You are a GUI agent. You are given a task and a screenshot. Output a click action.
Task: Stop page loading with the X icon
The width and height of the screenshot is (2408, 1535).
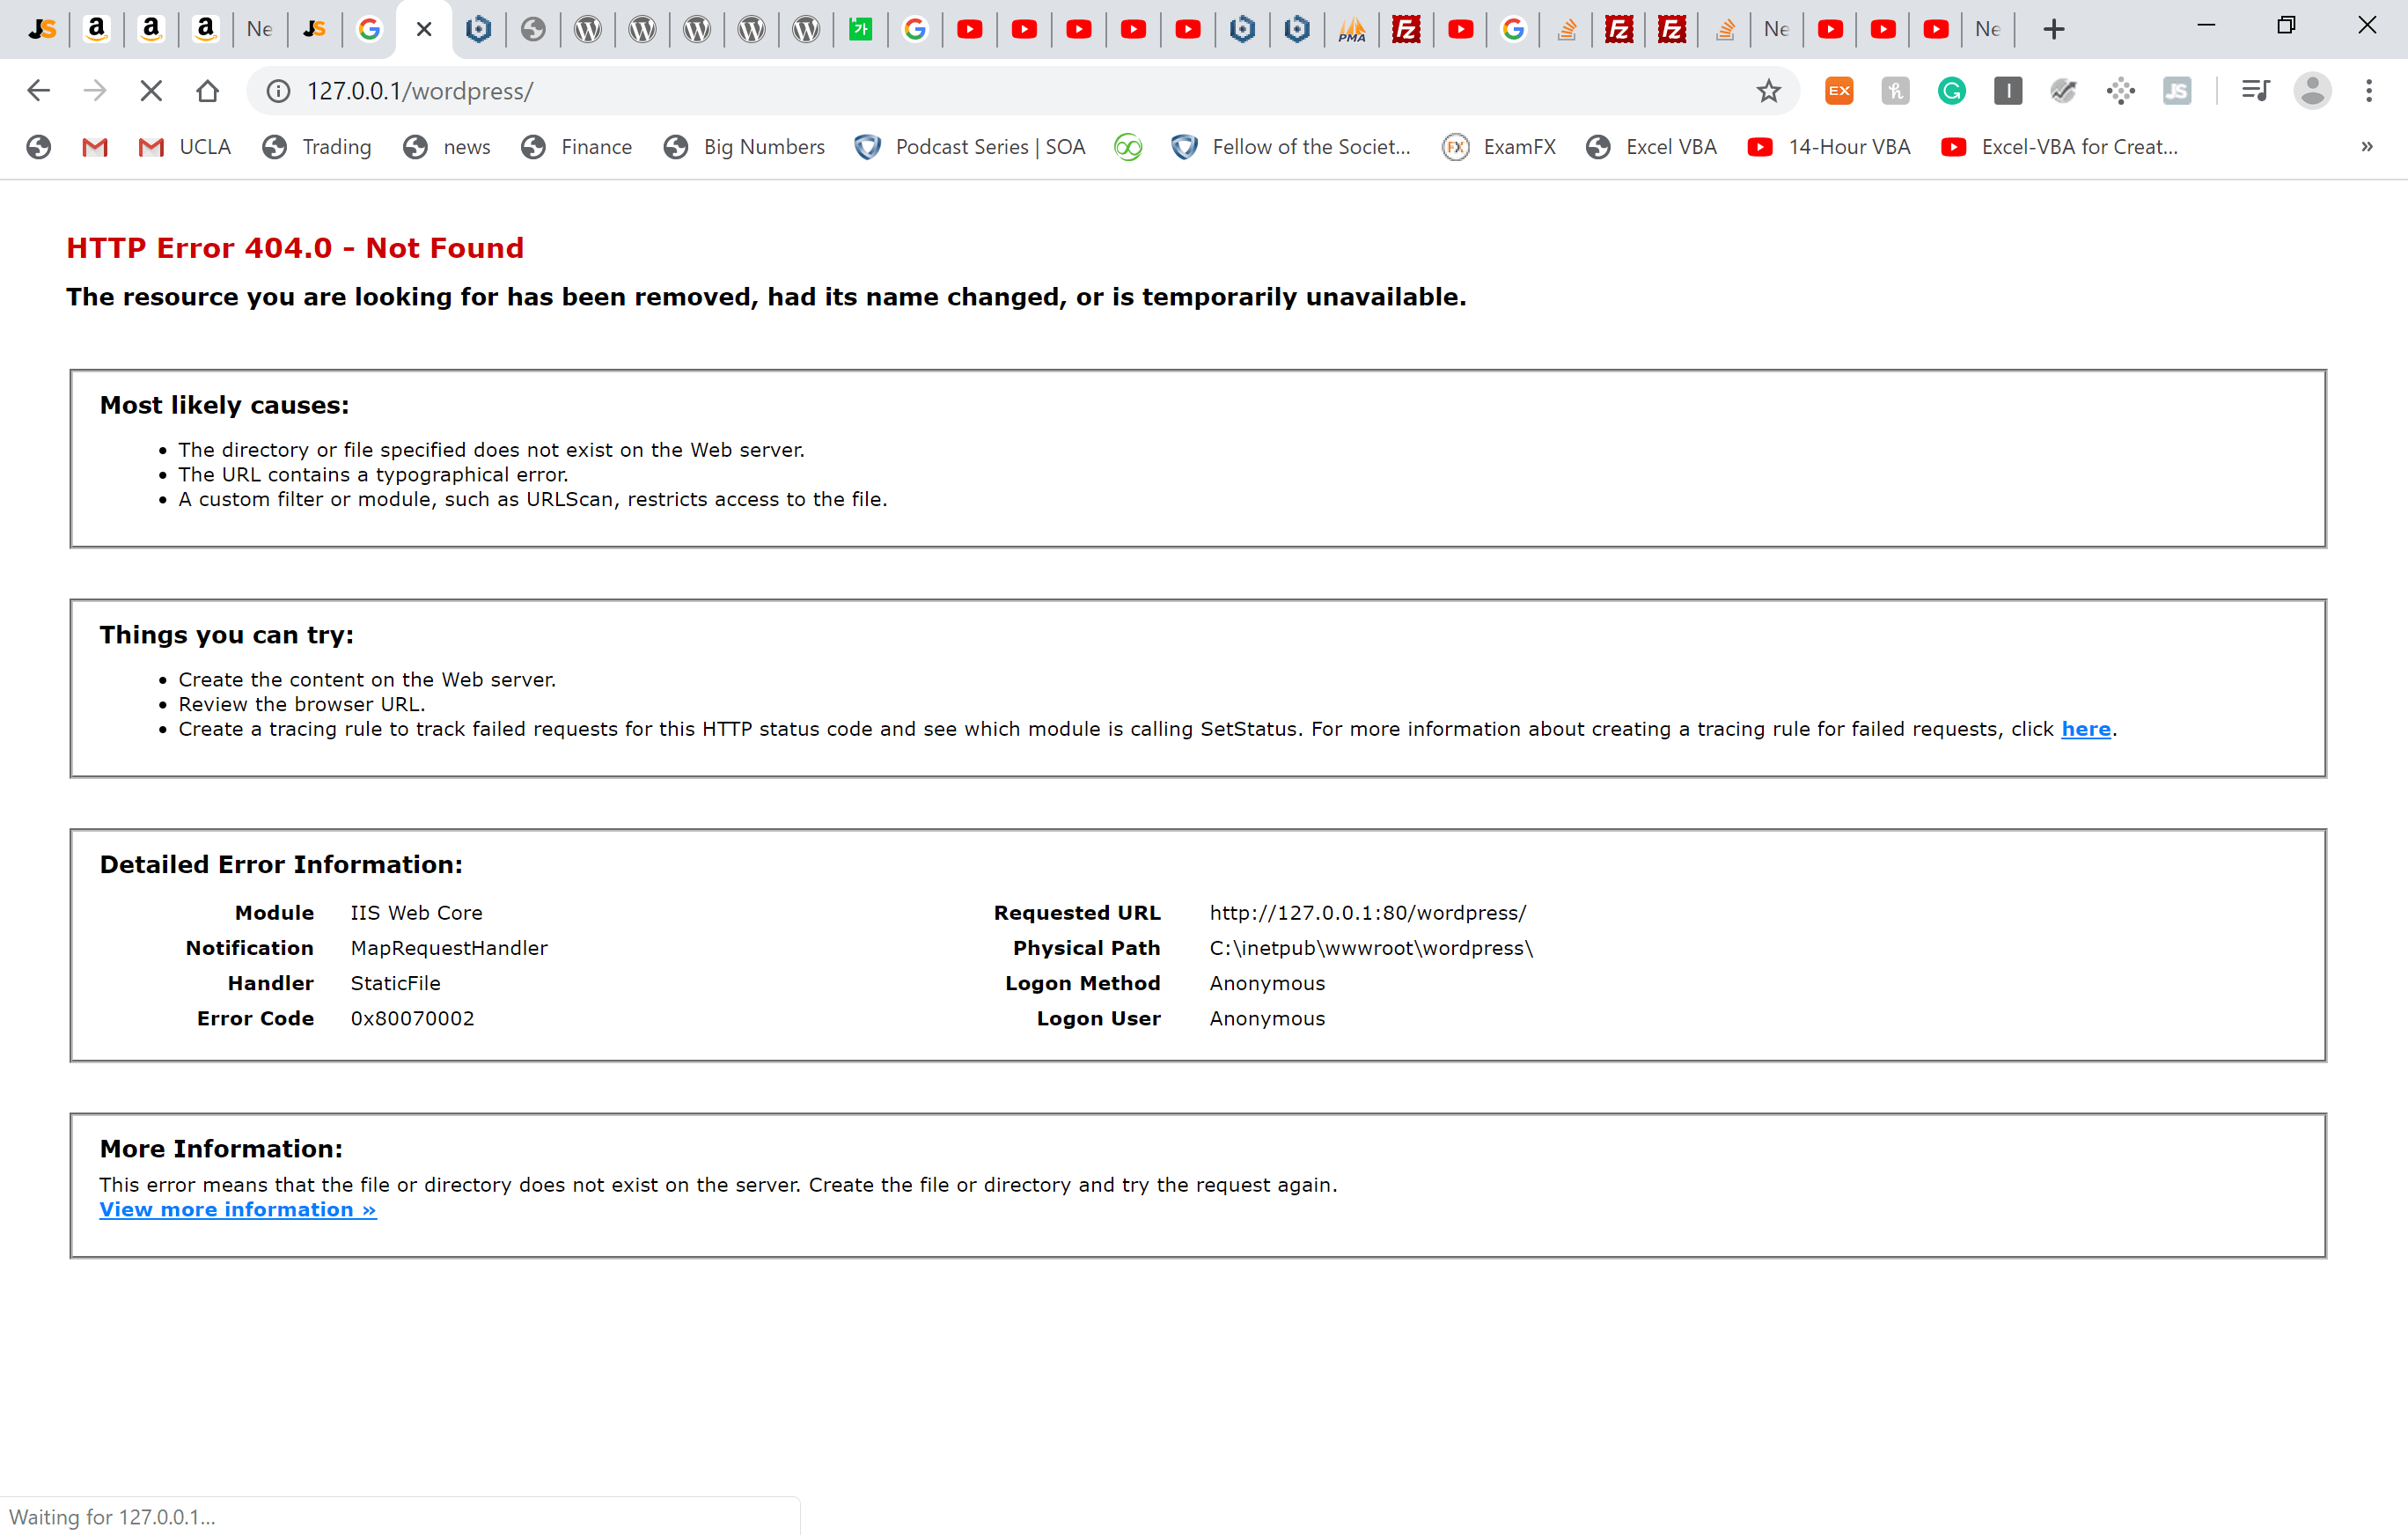(151, 91)
